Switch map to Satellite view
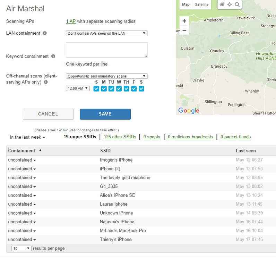The image size is (276, 260). (x=202, y=5)
